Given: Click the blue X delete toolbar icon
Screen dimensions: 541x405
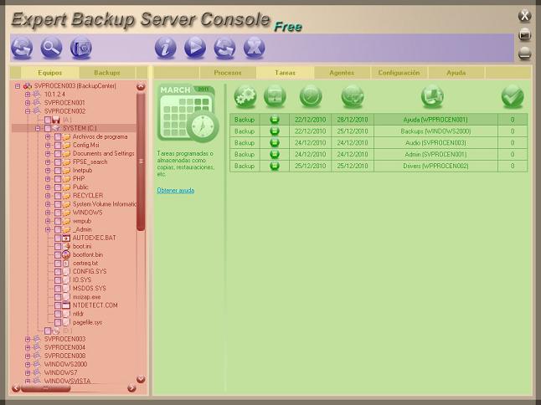Looking at the screenshot, I should click(255, 48).
